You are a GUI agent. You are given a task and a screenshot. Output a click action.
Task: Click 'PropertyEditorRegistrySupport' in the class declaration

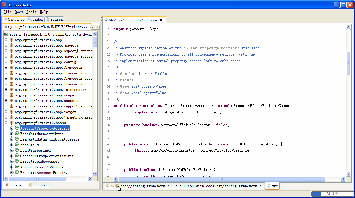click(263, 106)
